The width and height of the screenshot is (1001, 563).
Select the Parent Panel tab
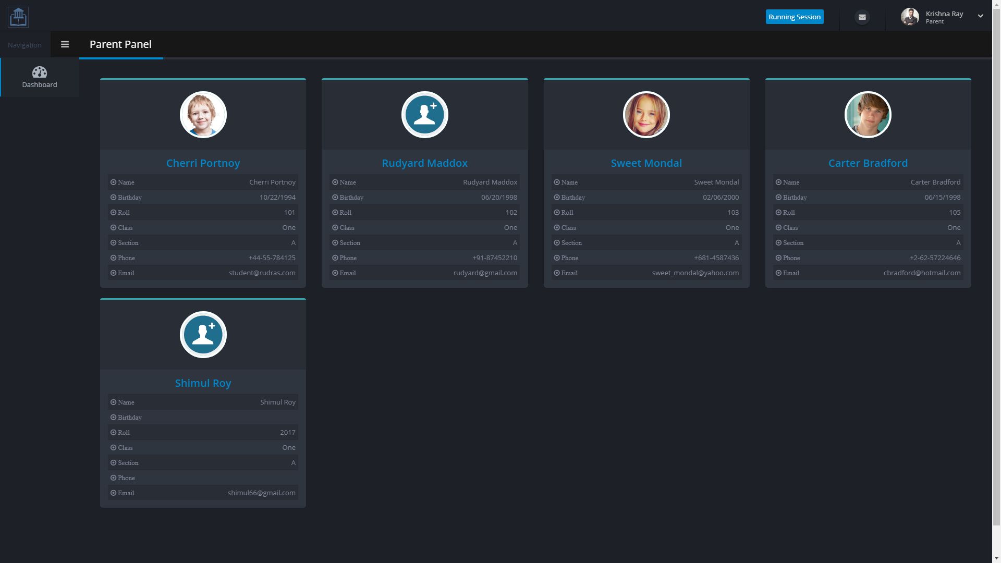(x=120, y=44)
